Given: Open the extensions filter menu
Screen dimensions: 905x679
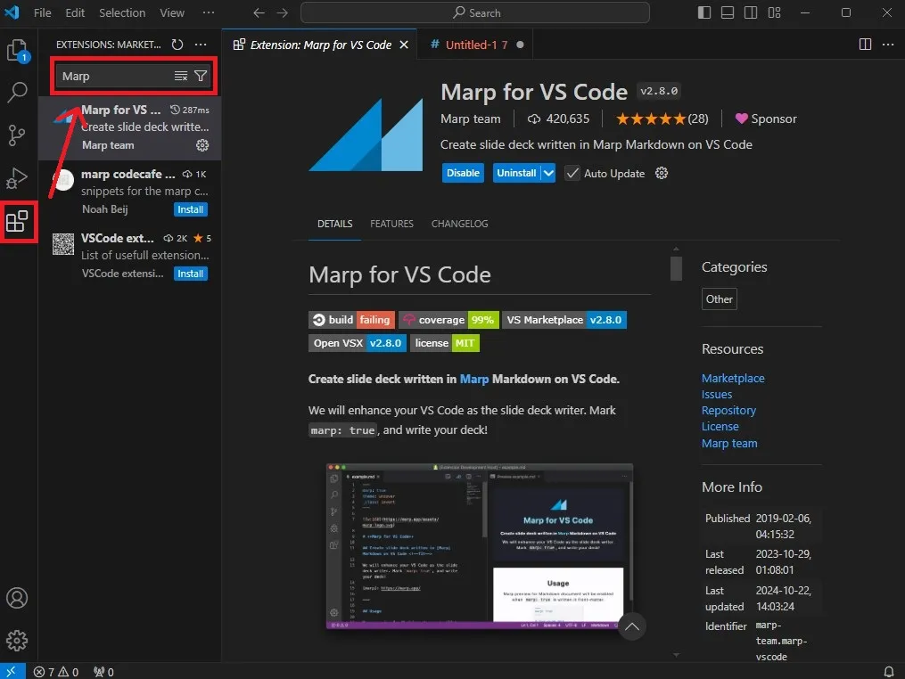Looking at the screenshot, I should click(201, 76).
